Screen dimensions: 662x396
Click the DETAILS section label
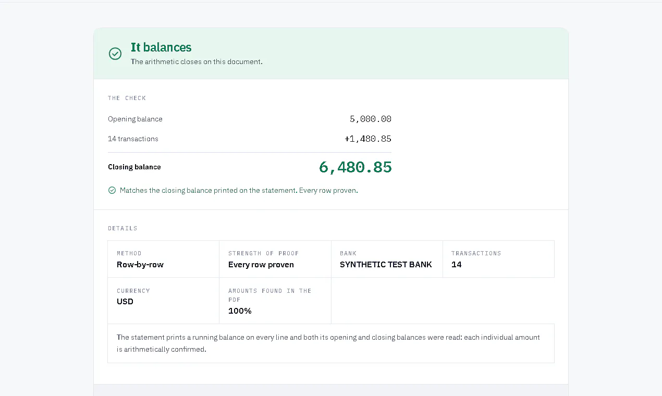[x=122, y=228]
